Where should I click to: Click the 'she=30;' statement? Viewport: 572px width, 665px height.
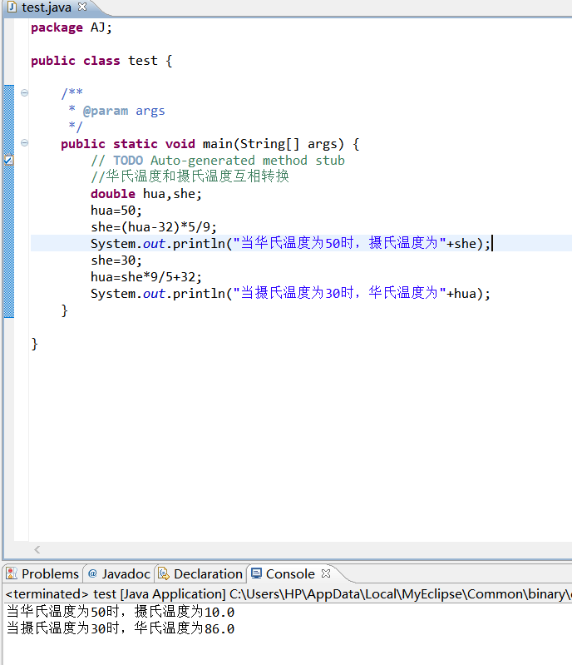point(116,260)
